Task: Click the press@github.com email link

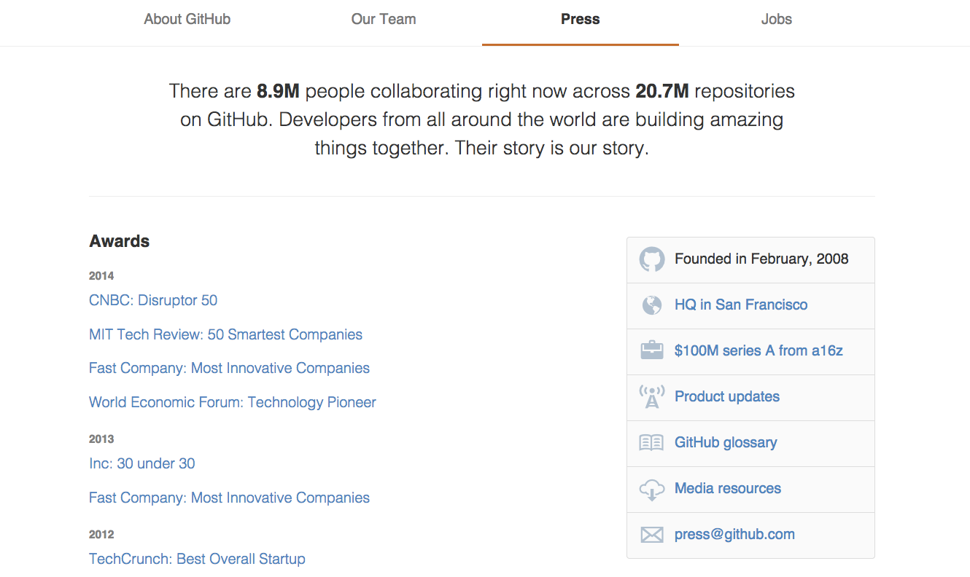Action: click(734, 534)
